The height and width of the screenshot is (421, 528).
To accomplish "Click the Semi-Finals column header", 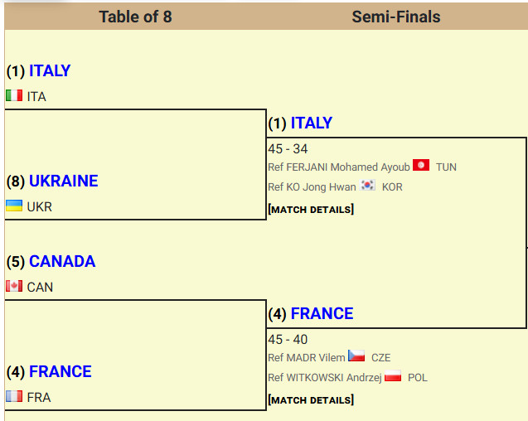I will 396,17.
